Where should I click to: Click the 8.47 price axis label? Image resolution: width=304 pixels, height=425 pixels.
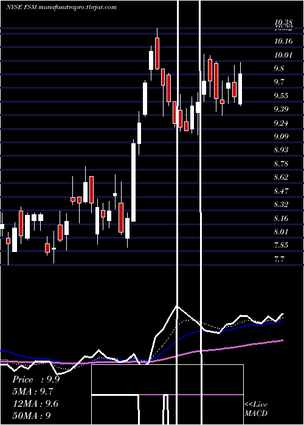(x=282, y=191)
